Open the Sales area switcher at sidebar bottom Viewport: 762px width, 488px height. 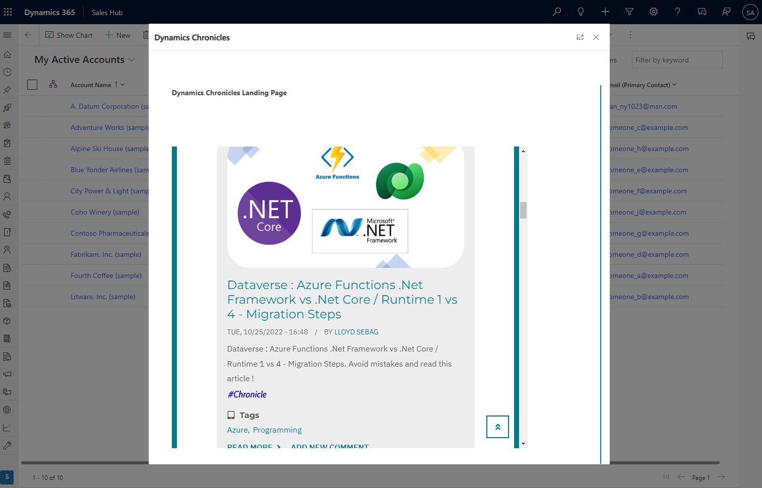coord(7,477)
